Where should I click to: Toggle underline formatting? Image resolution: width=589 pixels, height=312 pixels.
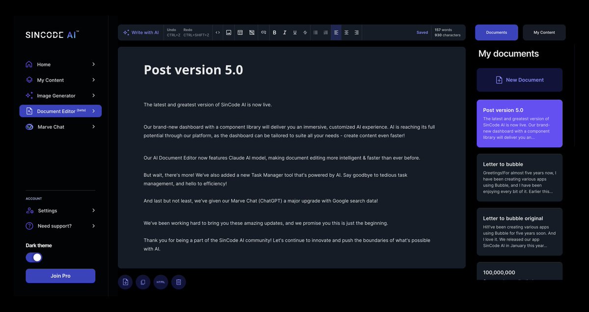(x=295, y=32)
